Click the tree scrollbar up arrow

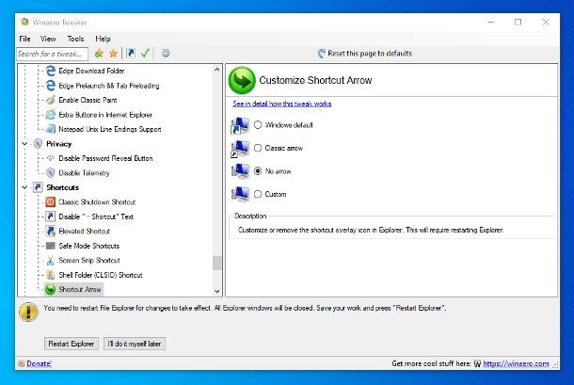click(217, 70)
